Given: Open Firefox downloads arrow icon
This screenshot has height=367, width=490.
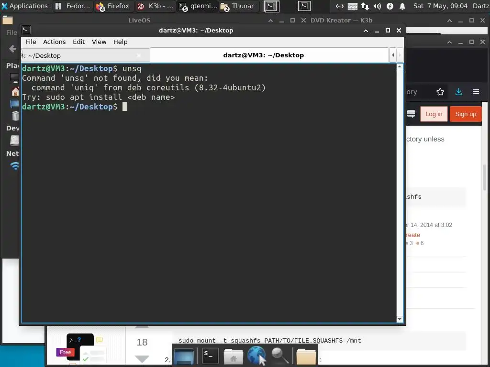Looking at the screenshot, I should coord(458,92).
